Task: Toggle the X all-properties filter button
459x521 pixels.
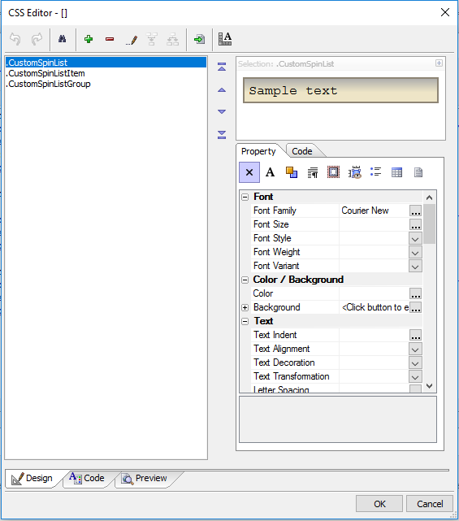Action: tap(249, 172)
